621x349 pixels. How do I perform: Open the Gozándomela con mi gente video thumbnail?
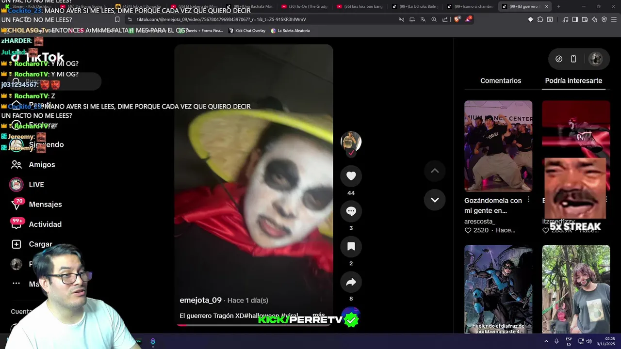point(498,146)
